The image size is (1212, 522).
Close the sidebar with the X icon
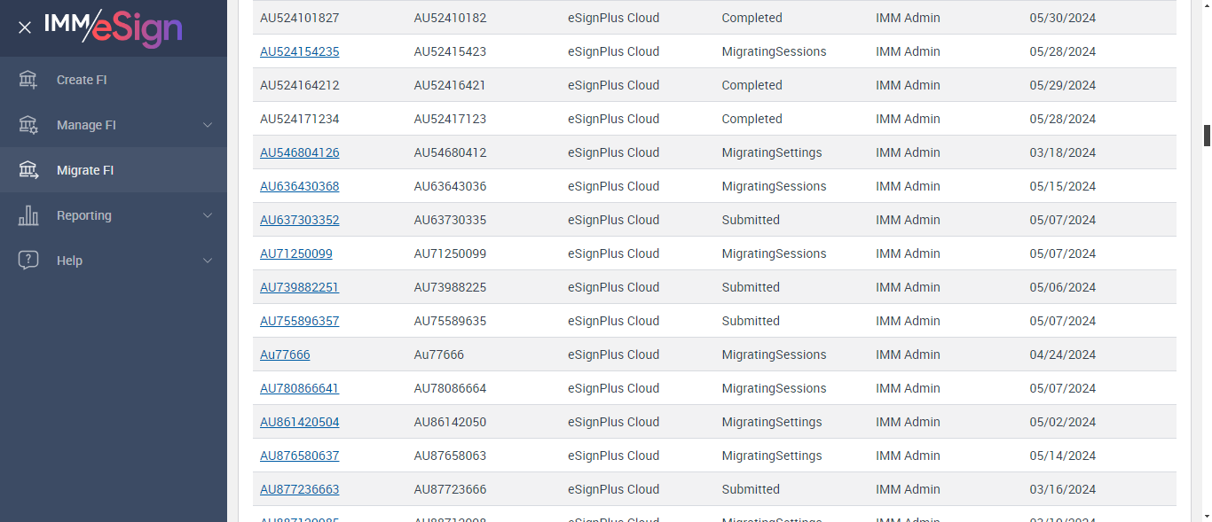coord(25,27)
